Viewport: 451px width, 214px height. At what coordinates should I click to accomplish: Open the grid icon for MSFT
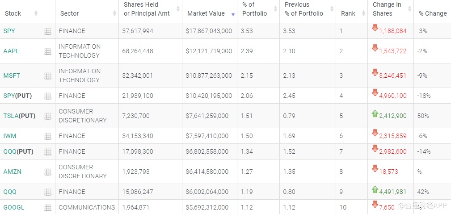pyautogui.click(x=48, y=76)
